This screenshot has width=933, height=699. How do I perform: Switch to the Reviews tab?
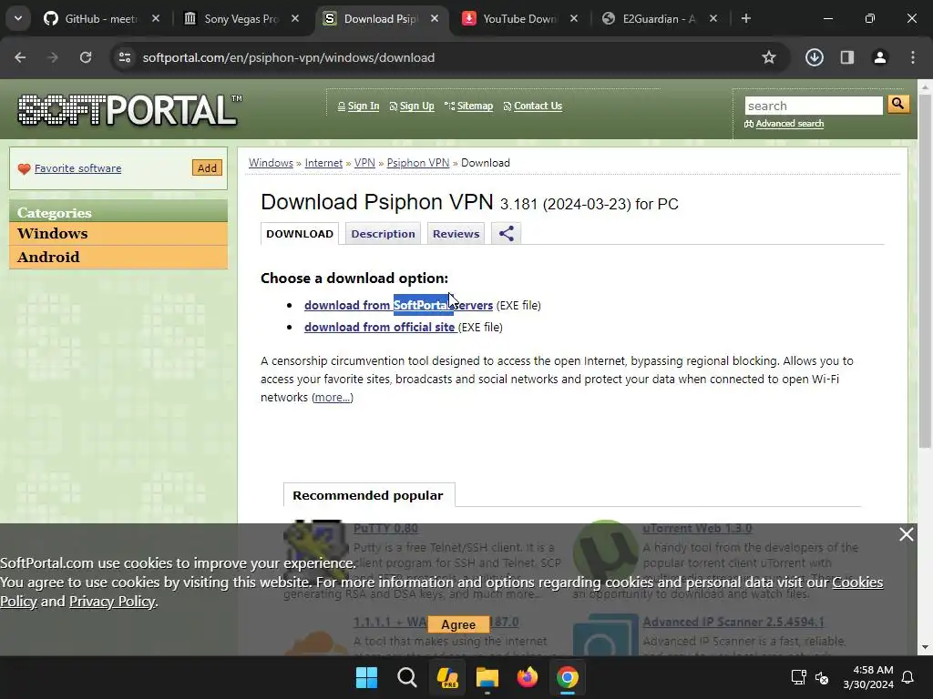point(456,234)
